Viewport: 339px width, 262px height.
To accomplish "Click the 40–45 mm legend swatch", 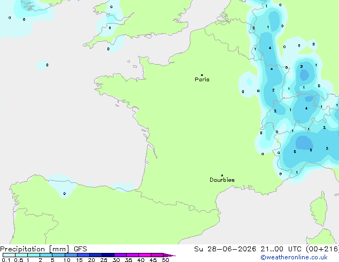I will [x=145, y=255].
